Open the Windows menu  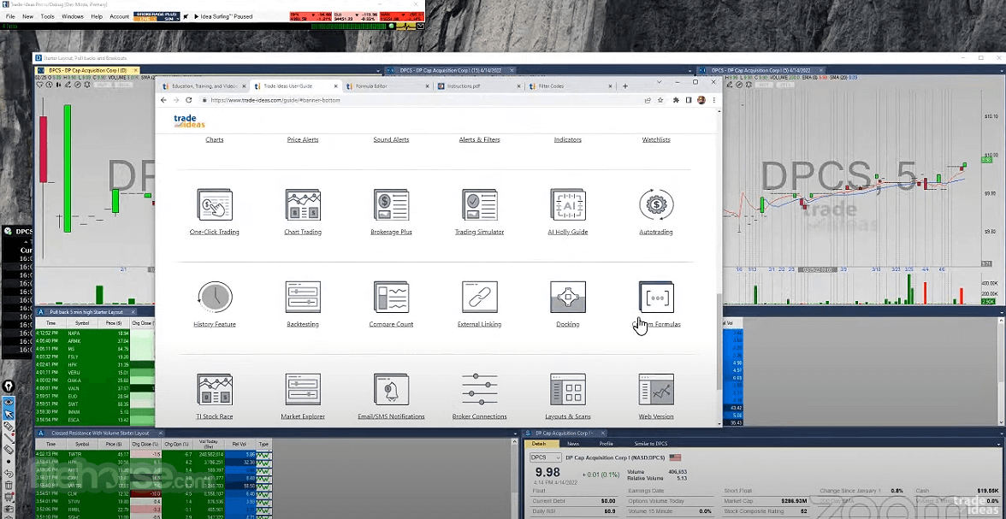click(73, 16)
